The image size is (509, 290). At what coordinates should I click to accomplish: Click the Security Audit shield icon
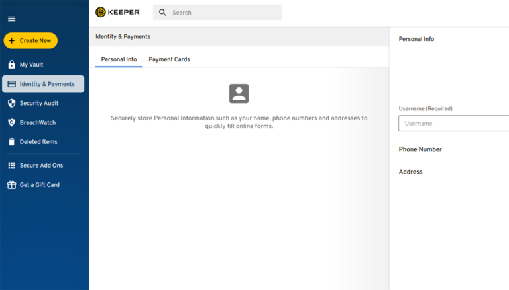(x=11, y=103)
